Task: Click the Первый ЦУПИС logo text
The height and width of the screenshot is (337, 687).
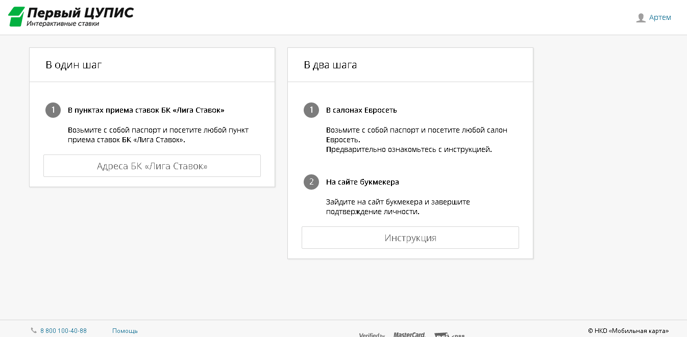Action: [80, 13]
